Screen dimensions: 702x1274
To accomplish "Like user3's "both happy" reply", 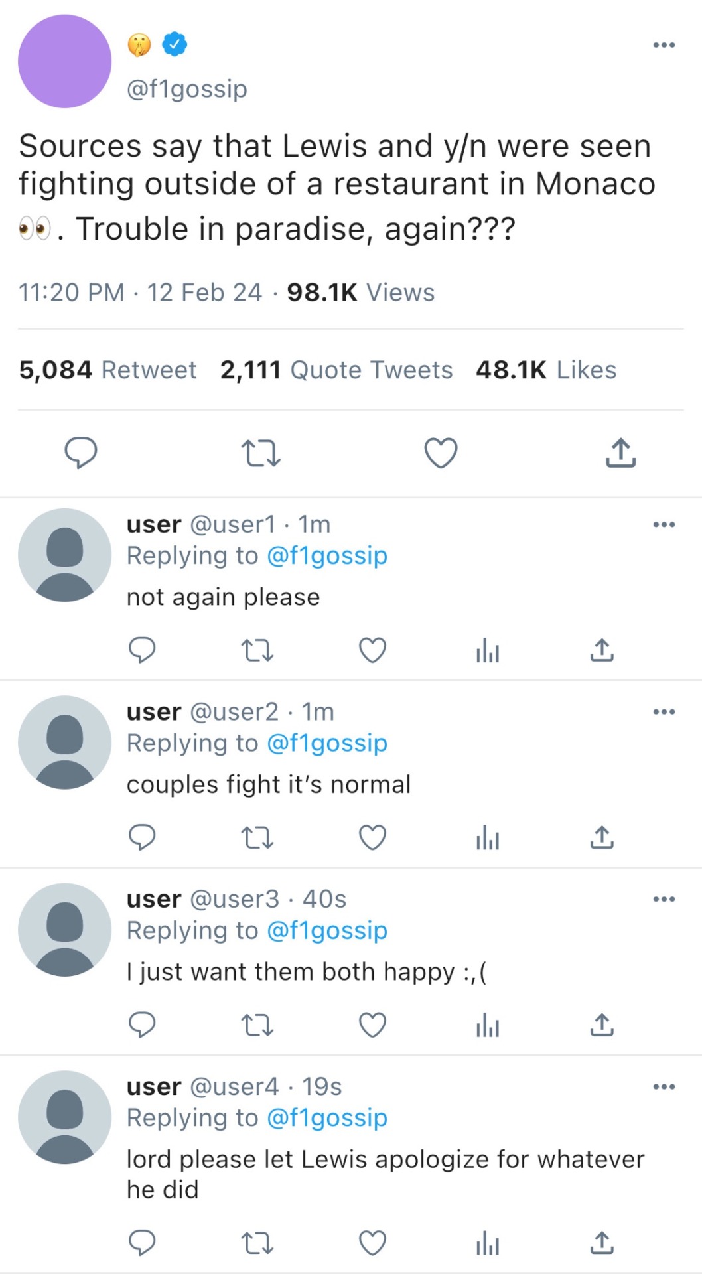I will click(372, 1025).
